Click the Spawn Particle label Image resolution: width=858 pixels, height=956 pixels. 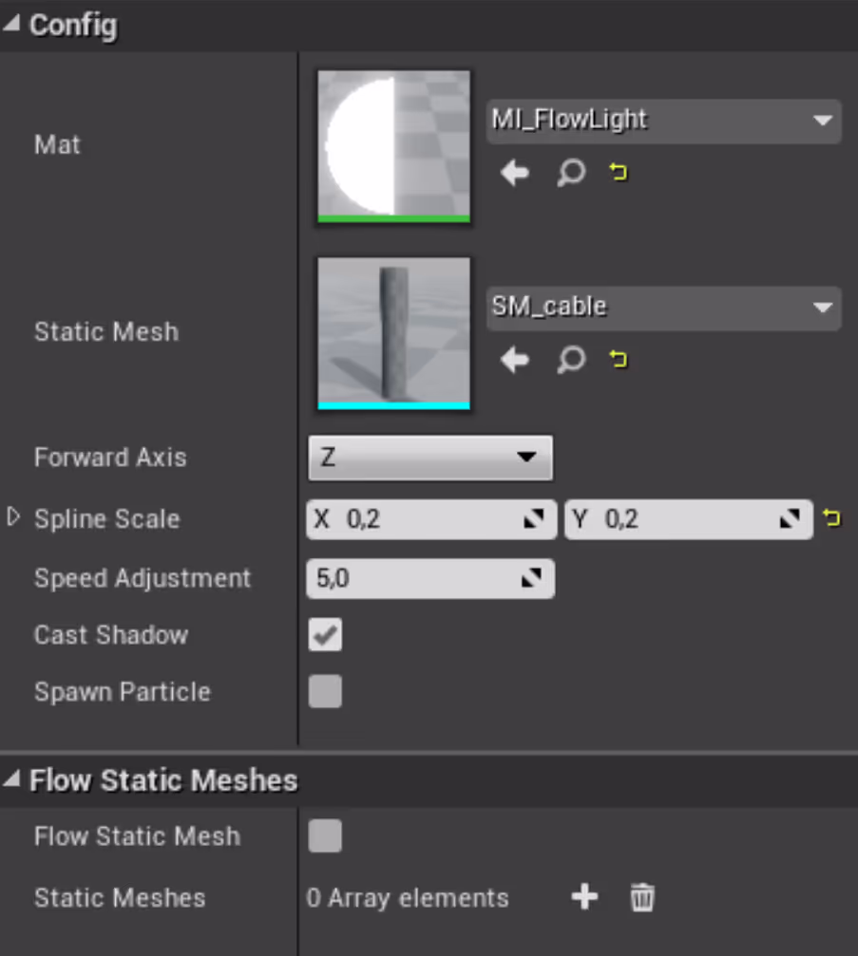[123, 691]
